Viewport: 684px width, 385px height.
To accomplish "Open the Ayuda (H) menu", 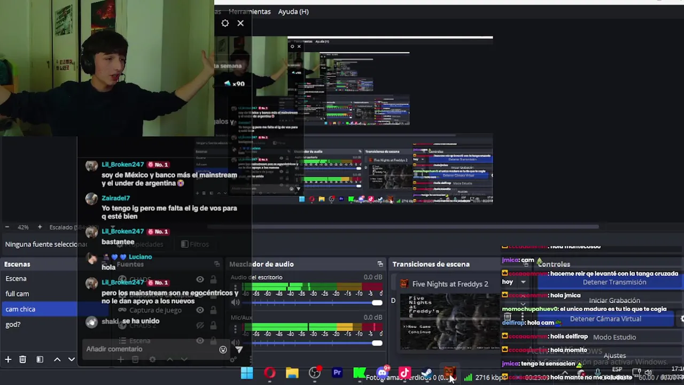I will (293, 11).
